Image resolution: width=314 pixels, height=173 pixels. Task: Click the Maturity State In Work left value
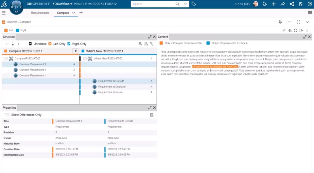(60, 143)
